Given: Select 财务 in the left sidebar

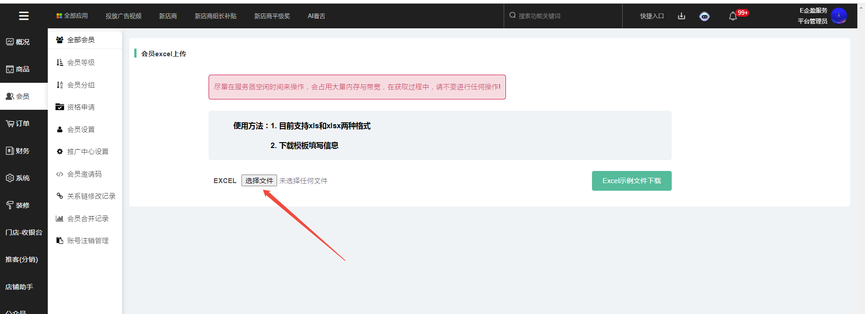Looking at the screenshot, I should 18,151.
